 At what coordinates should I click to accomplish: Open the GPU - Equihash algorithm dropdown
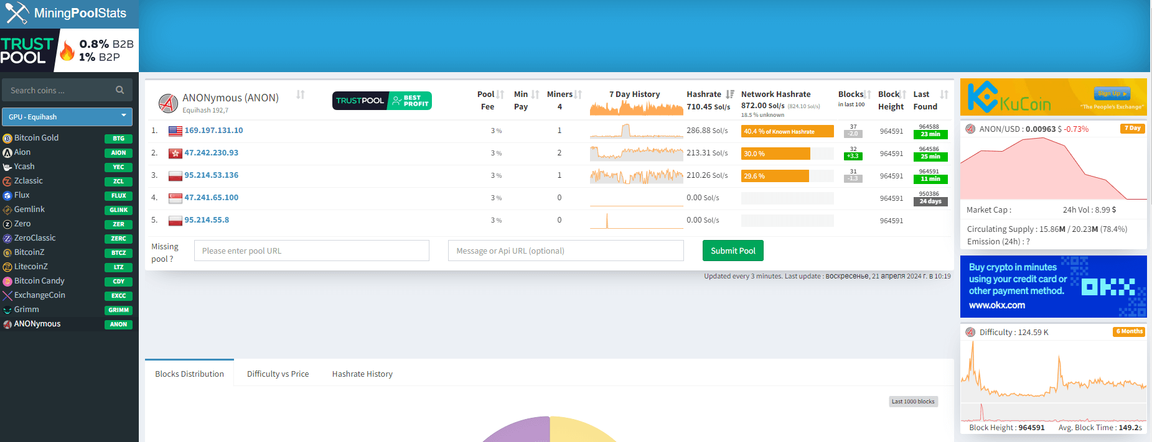click(x=67, y=117)
